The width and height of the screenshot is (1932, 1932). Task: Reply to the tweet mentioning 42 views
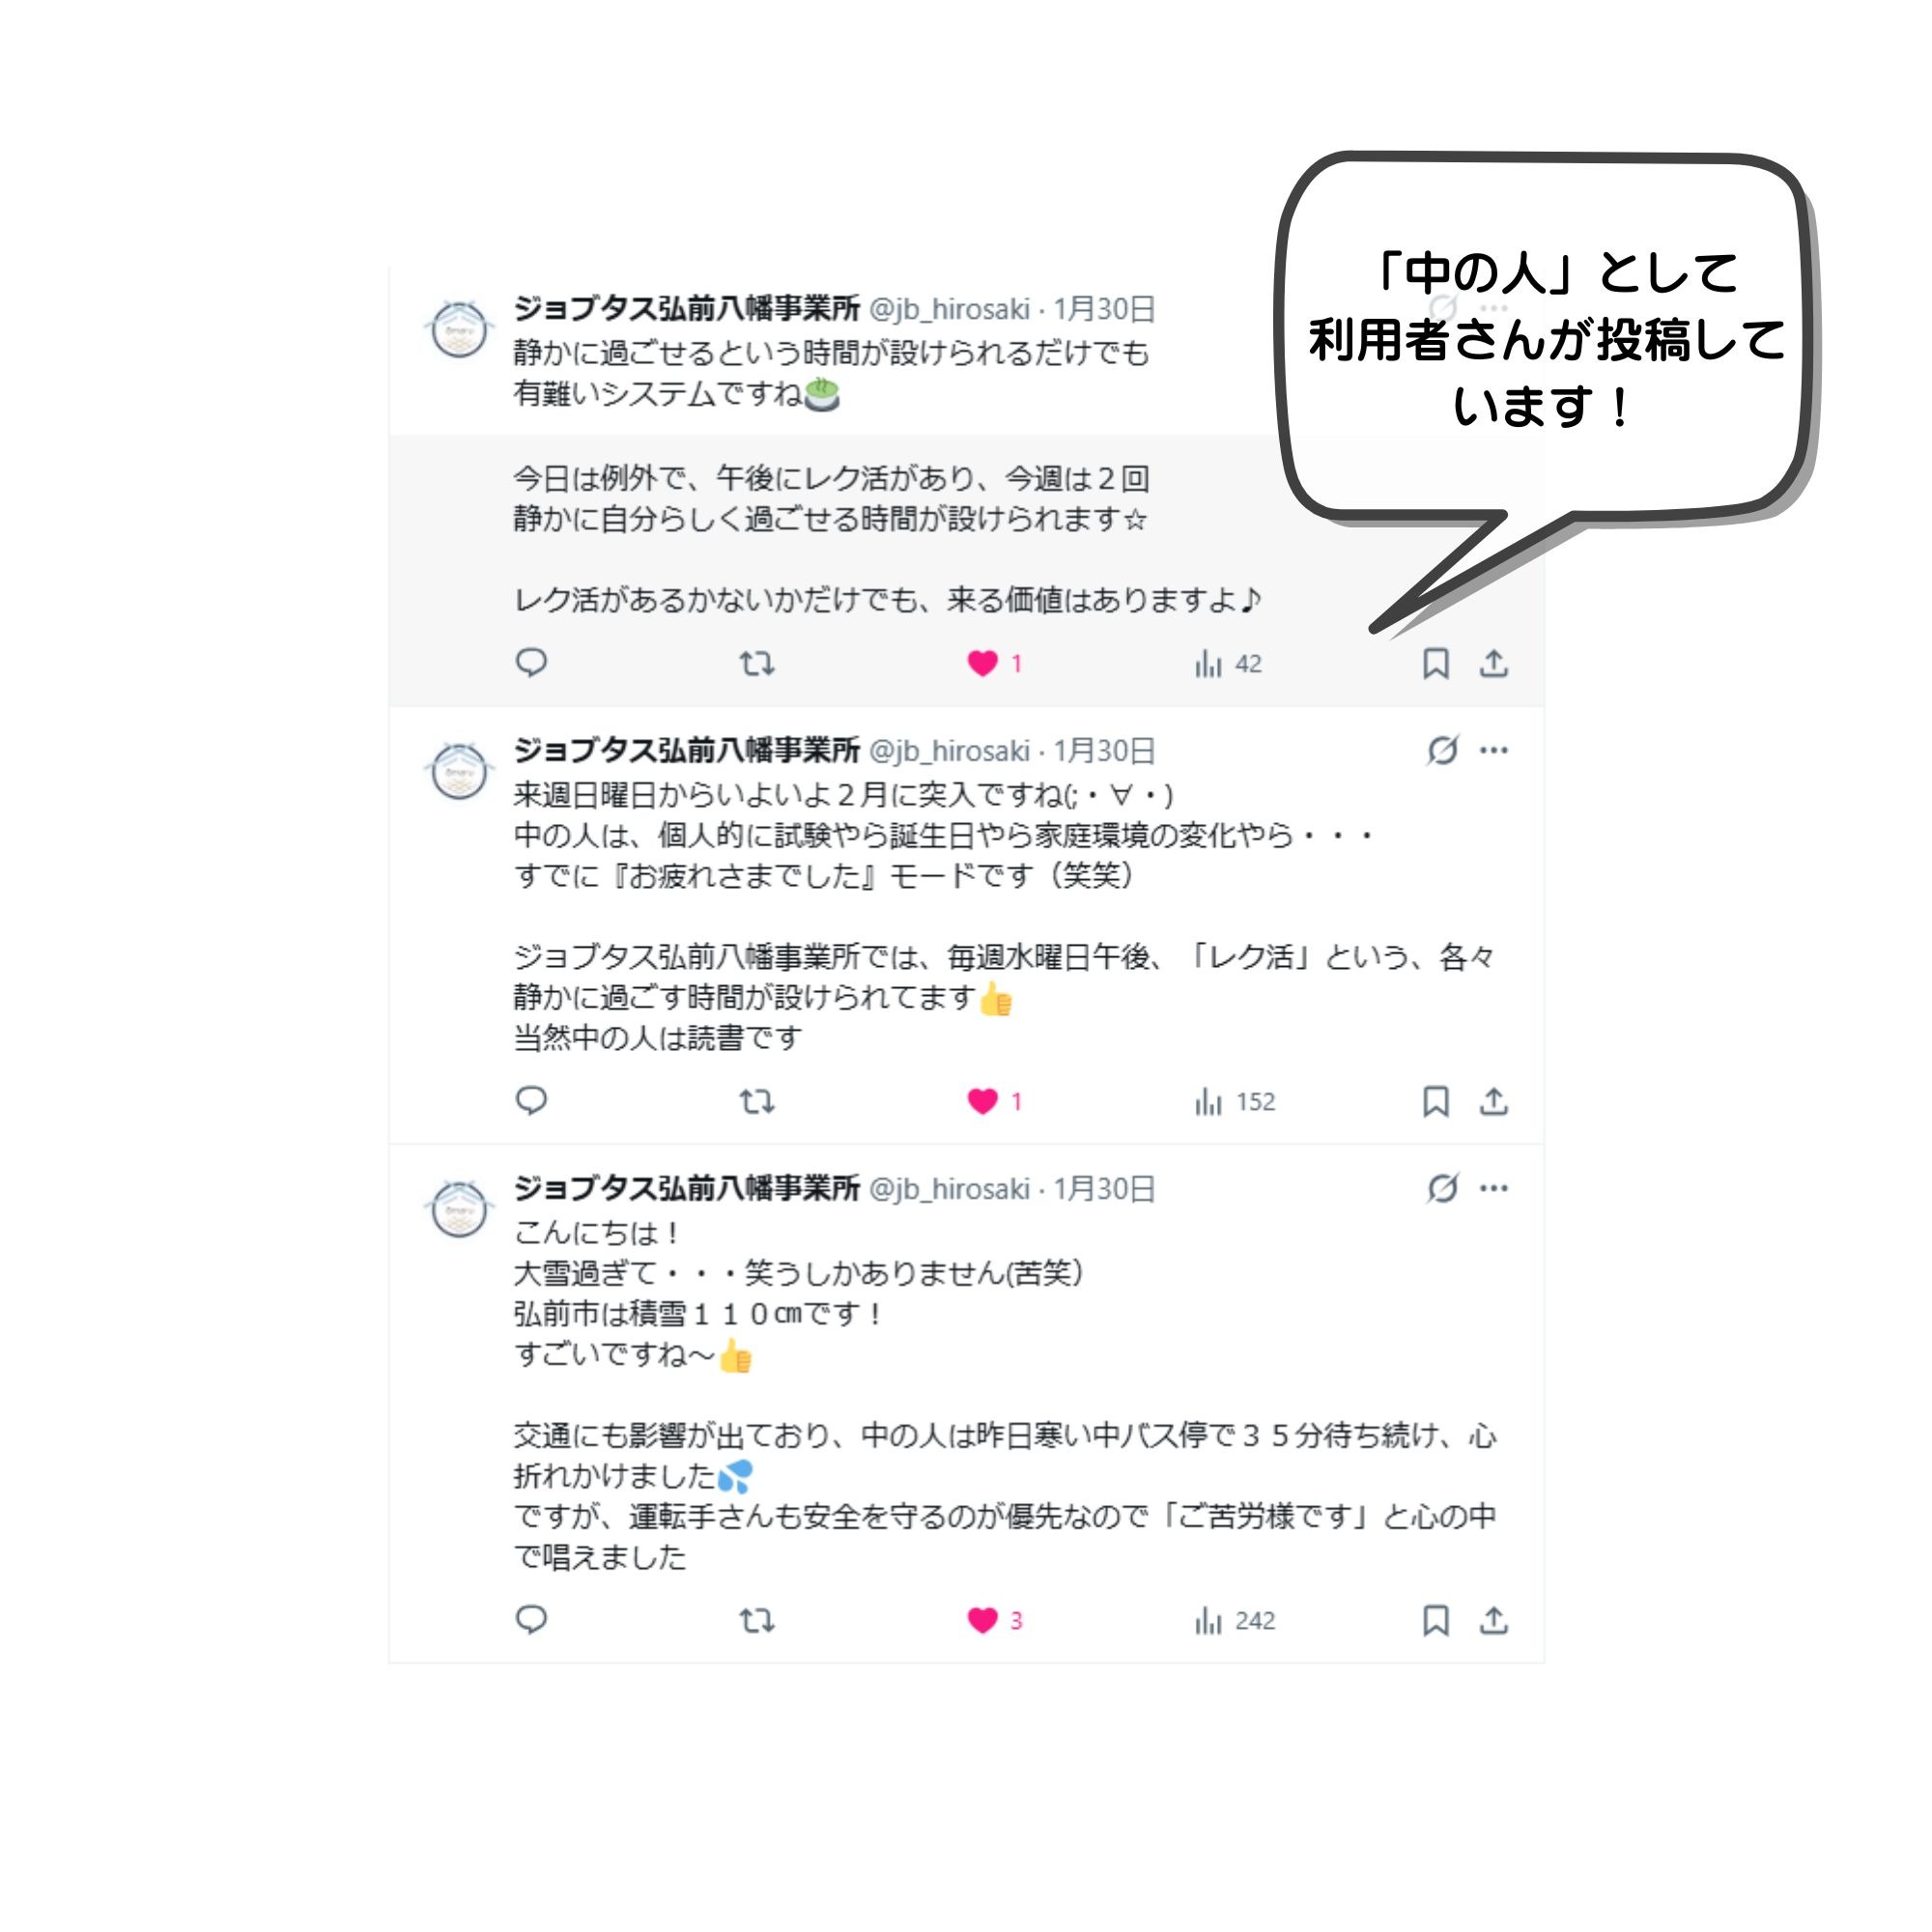point(531,663)
